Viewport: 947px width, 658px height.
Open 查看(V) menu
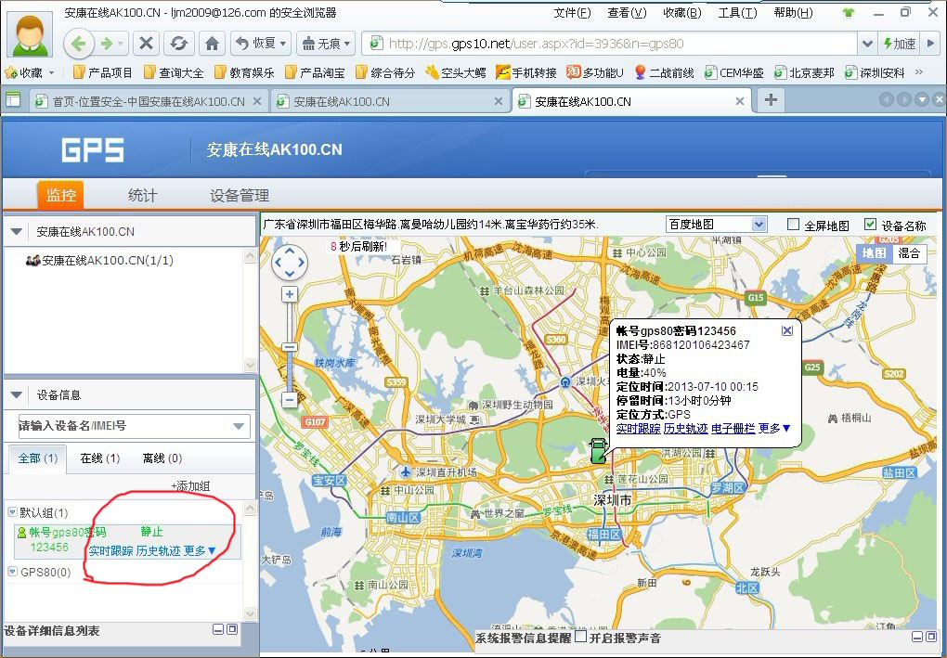click(x=627, y=13)
